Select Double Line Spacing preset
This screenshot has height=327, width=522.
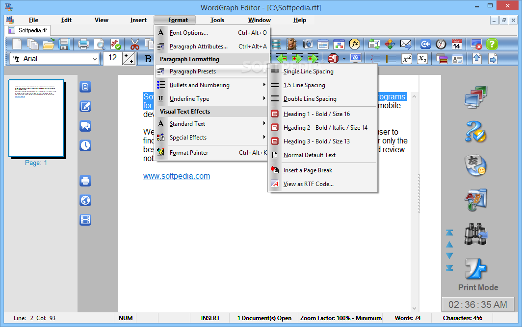click(x=323, y=99)
